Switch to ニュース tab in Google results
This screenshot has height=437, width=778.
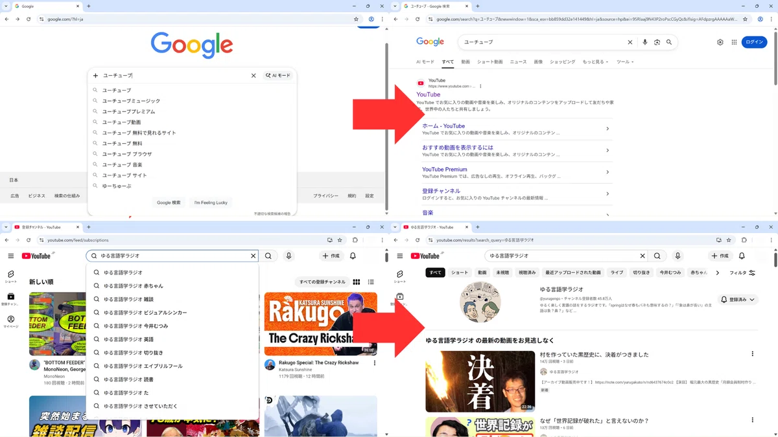tap(518, 62)
